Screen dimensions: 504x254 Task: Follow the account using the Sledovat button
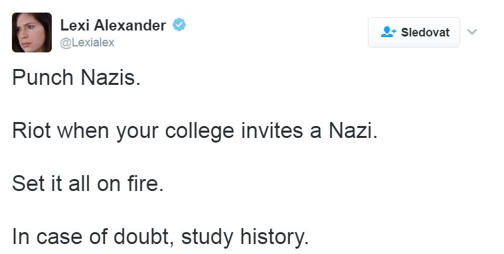point(414,32)
